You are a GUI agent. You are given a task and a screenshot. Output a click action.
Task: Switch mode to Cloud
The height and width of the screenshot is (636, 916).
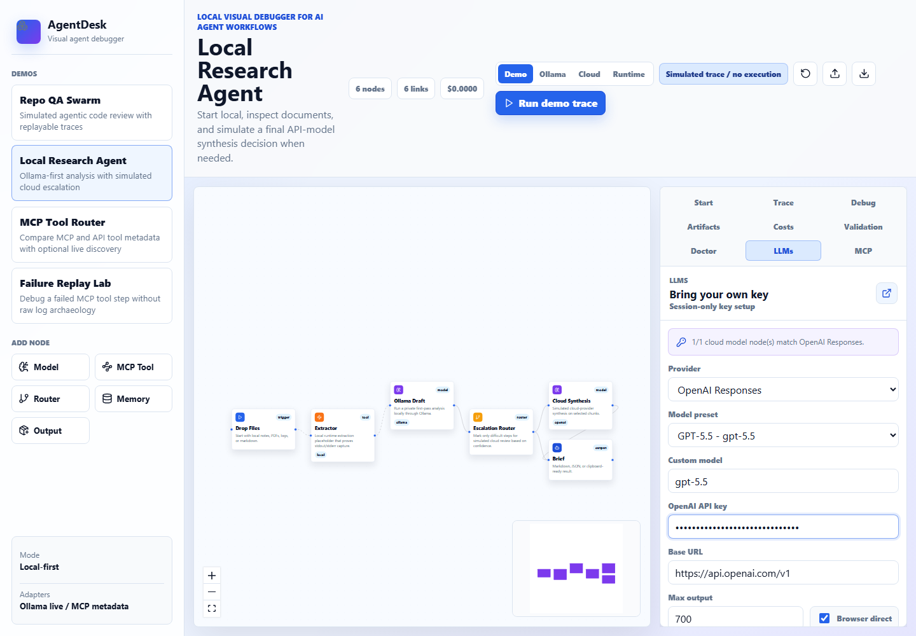point(589,74)
